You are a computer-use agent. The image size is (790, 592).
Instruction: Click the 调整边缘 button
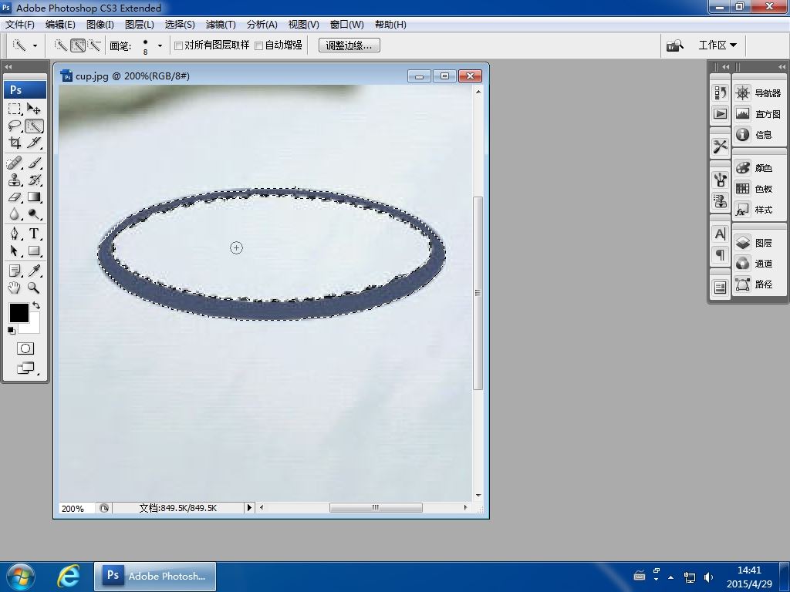point(349,45)
